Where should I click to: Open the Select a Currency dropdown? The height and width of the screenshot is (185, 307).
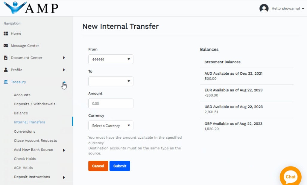[111, 125]
